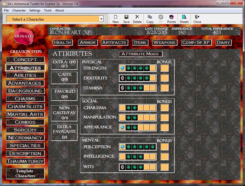Set Stamina to its fourth dot
The image size is (245, 186).
tap(147, 88)
